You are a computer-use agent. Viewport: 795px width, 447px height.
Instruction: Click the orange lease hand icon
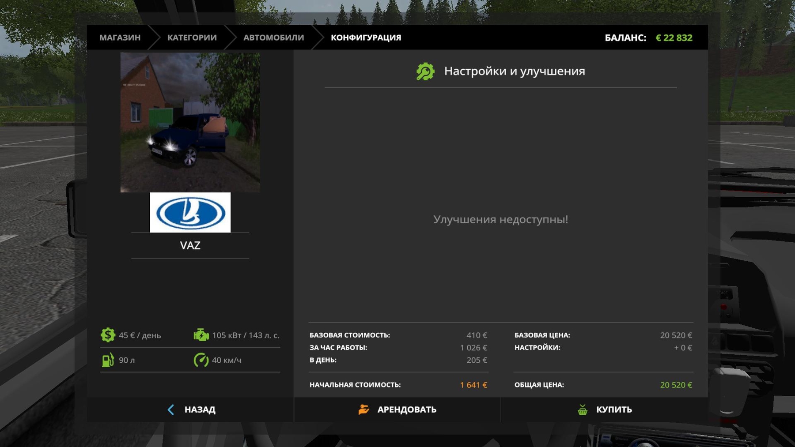[363, 409]
